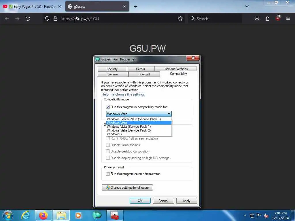Enable Run this program as administrator
295x221 pixels.
[108, 174]
